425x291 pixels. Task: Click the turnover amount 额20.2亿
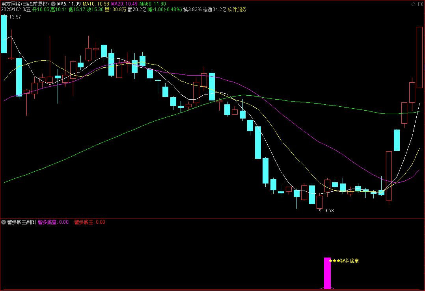pyautogui.click(x=137, y=10)
